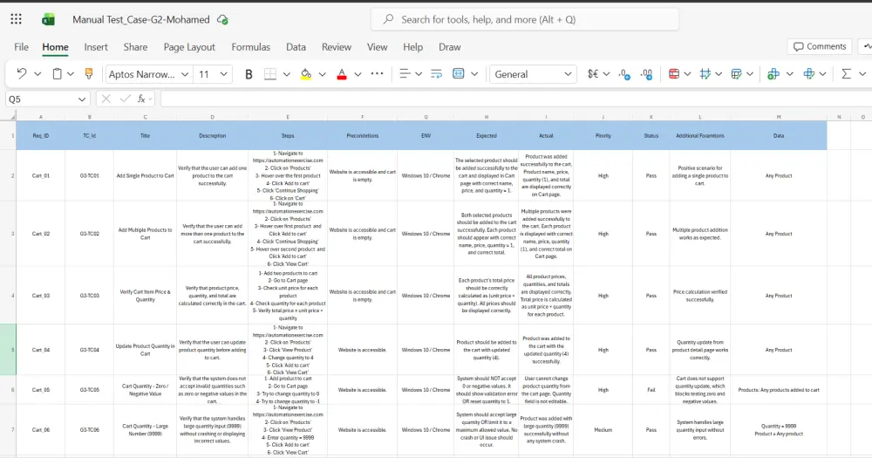872x458 pixels.
Task: Click the AutoSum sigma icon
Action: point(847,74)
